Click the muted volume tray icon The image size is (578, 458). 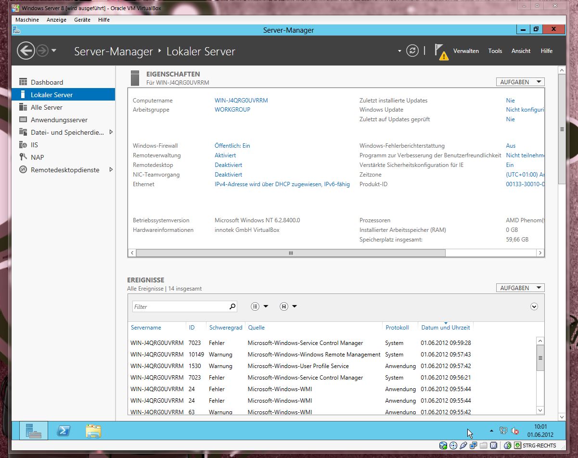tap(515, 431)
